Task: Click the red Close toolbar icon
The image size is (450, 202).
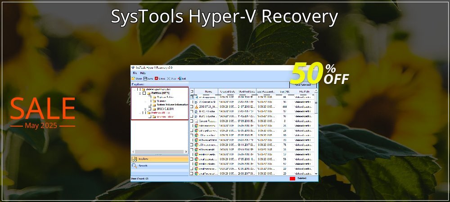Action: coord(157,79)
